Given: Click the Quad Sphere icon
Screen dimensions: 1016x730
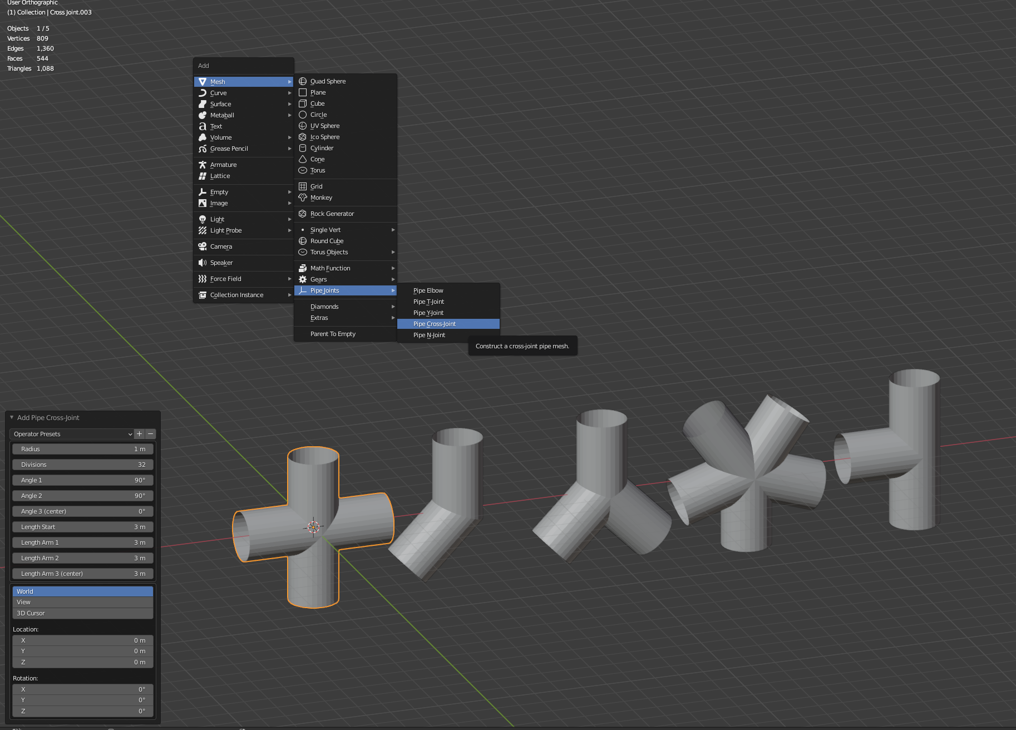Looking at the screenshot, I should 303,81.
